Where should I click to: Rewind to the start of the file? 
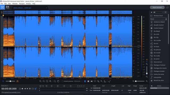click(x=25, y=89)
